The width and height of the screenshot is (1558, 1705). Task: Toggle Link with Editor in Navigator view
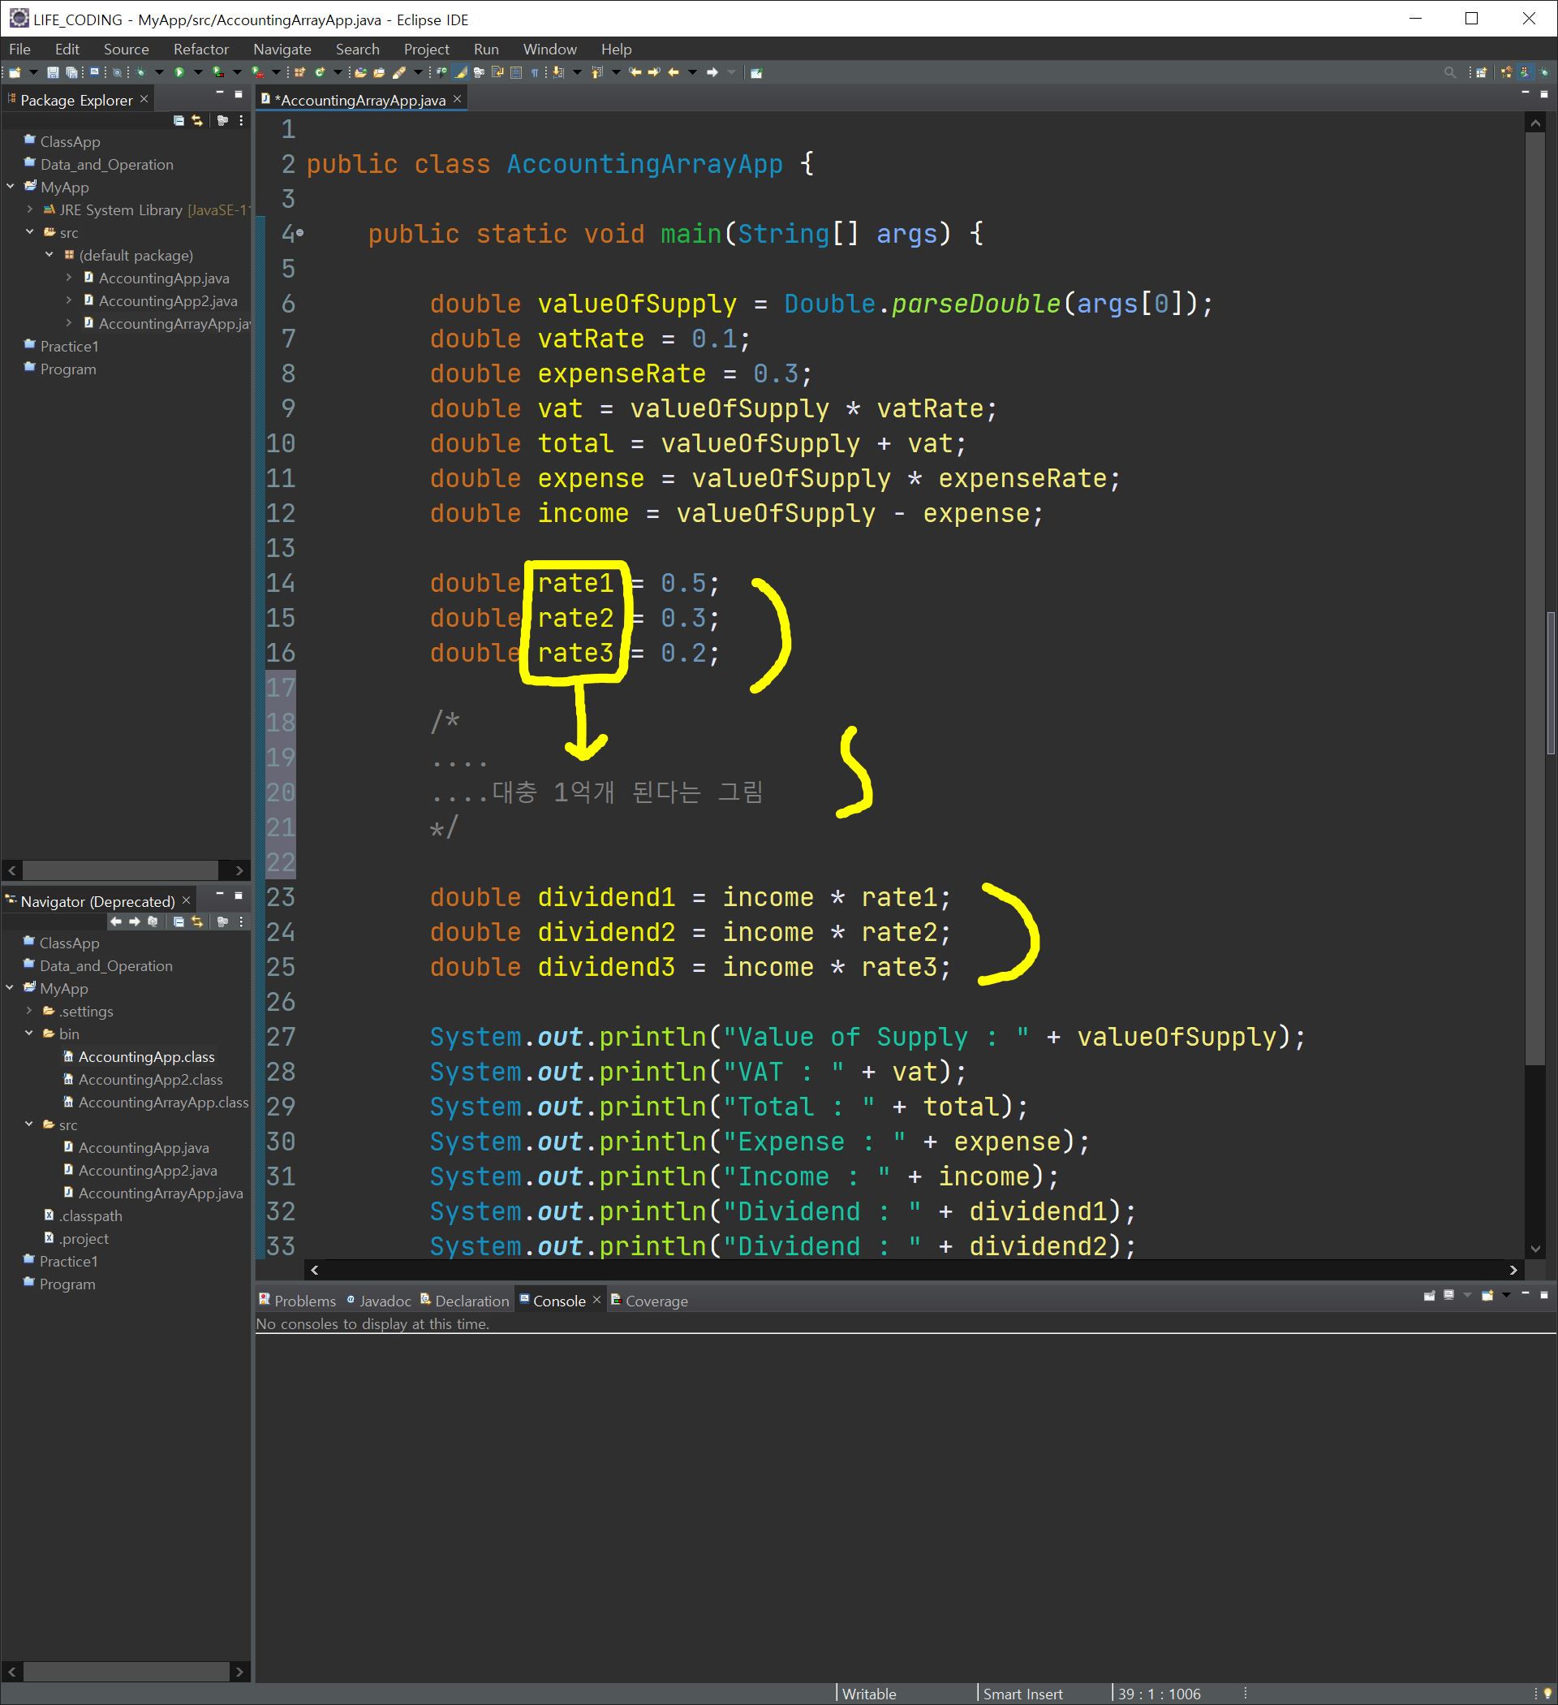pos(198,922)
